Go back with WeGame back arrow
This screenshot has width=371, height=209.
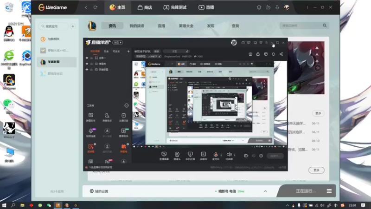pyautogui.click(x=86, y=7)
